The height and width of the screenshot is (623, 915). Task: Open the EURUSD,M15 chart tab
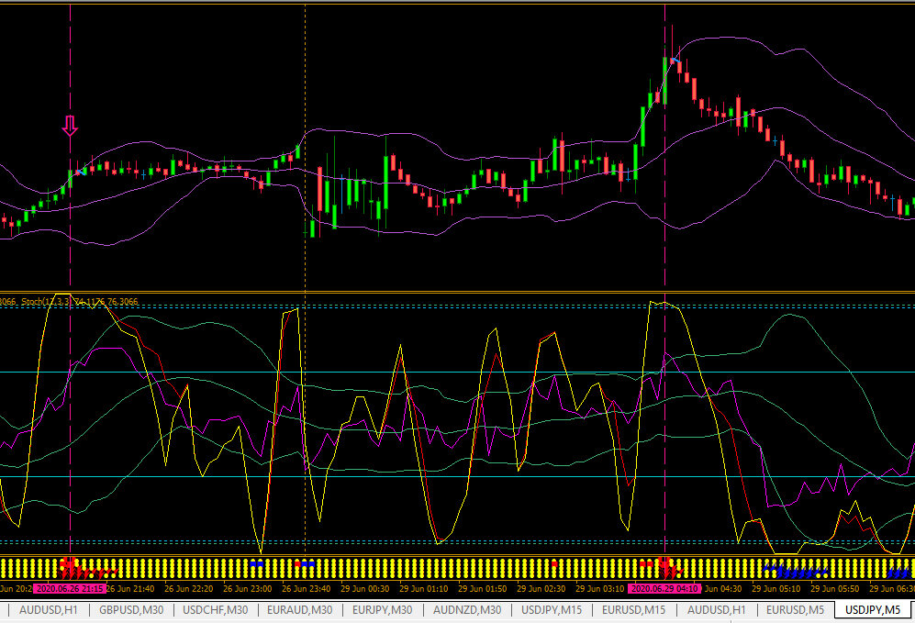(x=633, y=610)
